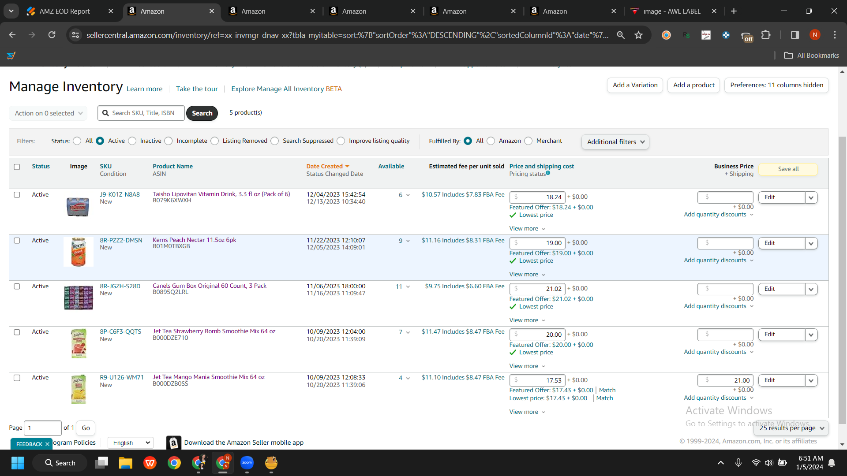Open Wi-Fi network settings tray icon

(x=756, y=463)
